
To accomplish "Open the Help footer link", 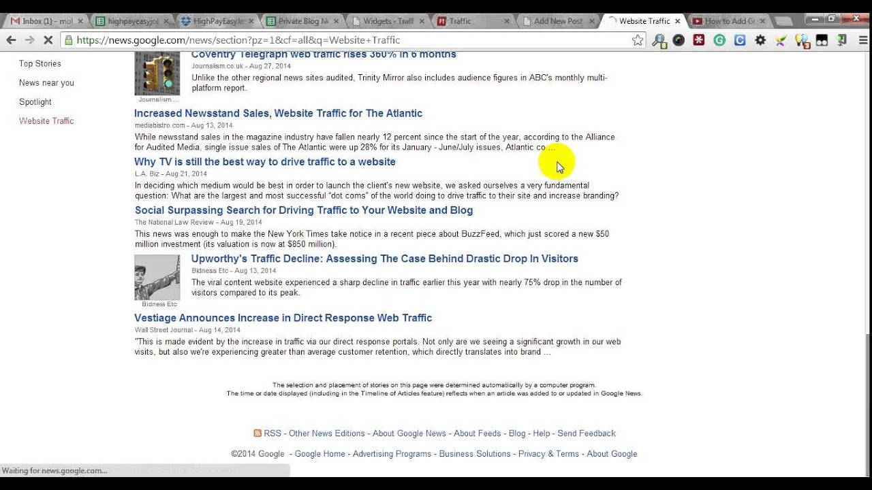I will pyautogui.click(x=542, y=434).
